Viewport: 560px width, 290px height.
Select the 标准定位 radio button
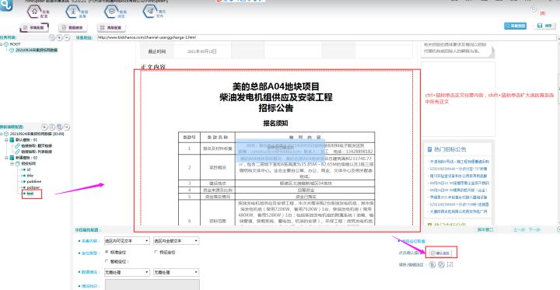[107, 252]
